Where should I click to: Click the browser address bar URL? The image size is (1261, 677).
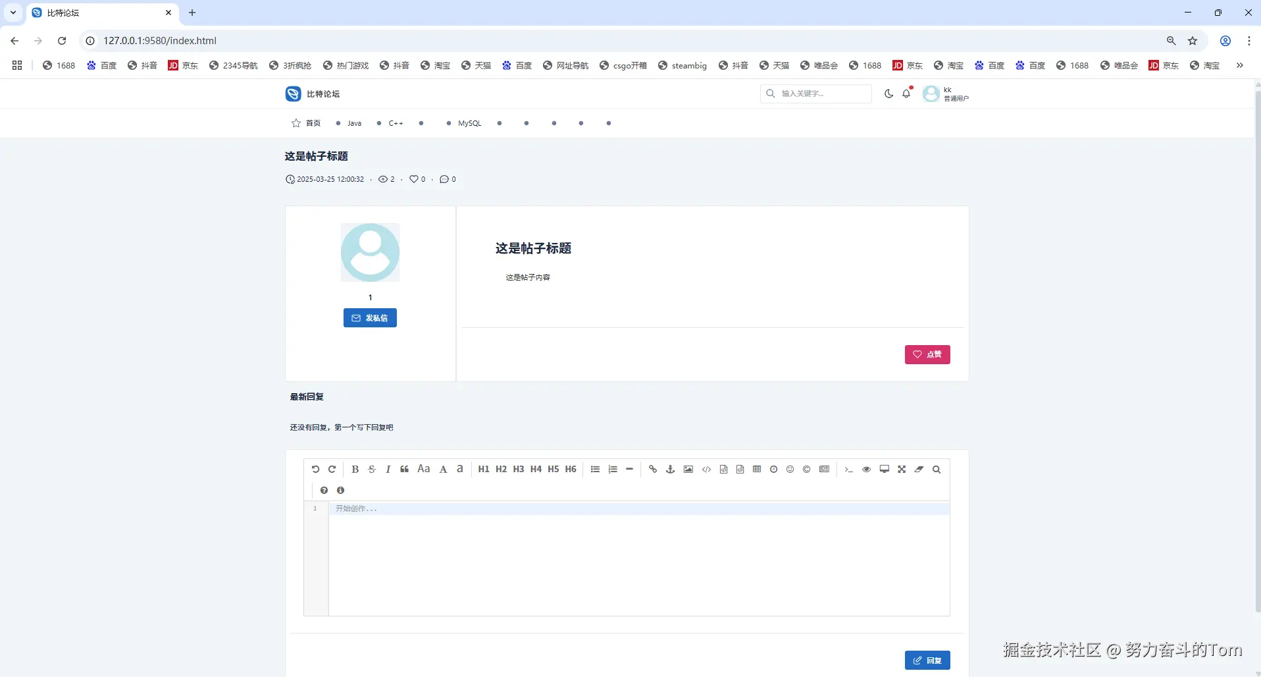[160, 41]
